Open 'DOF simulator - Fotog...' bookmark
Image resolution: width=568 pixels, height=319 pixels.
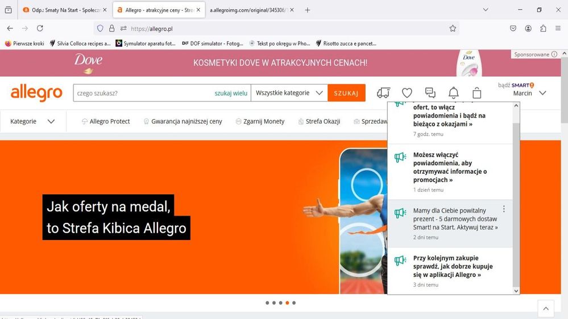[212, 43]
